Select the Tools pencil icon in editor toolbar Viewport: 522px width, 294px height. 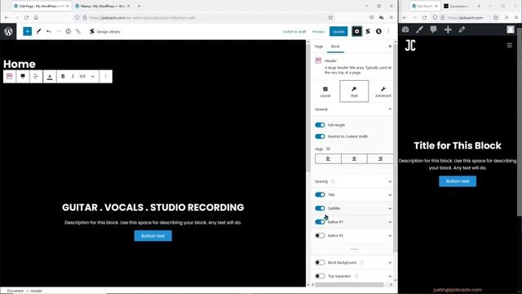38,31
